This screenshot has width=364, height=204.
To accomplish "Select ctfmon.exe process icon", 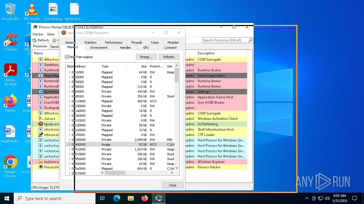I will click(x=41, y=135).
